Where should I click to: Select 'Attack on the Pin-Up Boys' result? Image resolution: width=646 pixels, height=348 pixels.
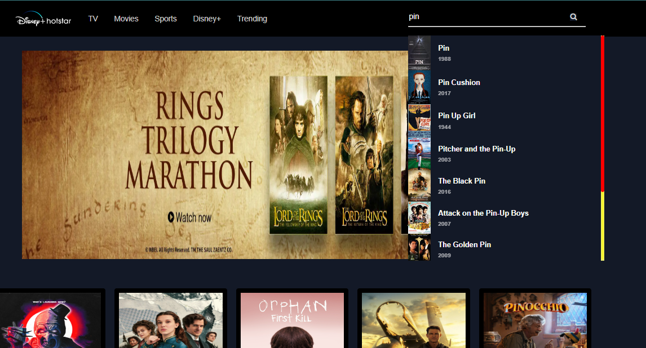click(505, 217)
